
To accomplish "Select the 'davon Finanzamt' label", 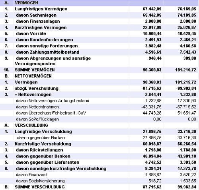I will click(x=31, y=174).
